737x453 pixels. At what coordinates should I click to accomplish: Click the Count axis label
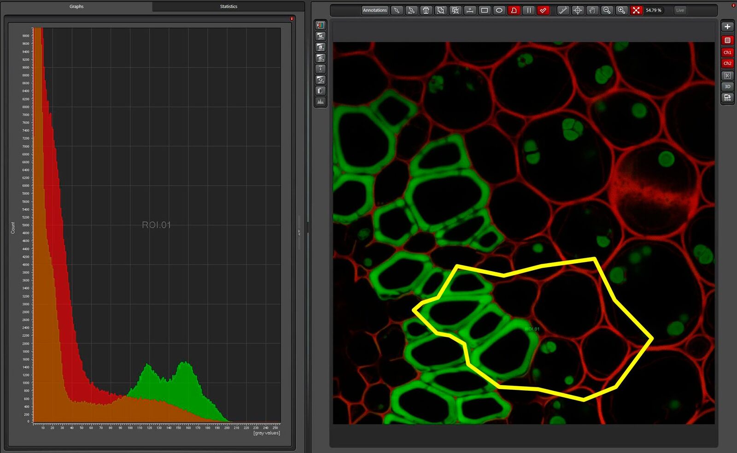click(x=13, y=228)
